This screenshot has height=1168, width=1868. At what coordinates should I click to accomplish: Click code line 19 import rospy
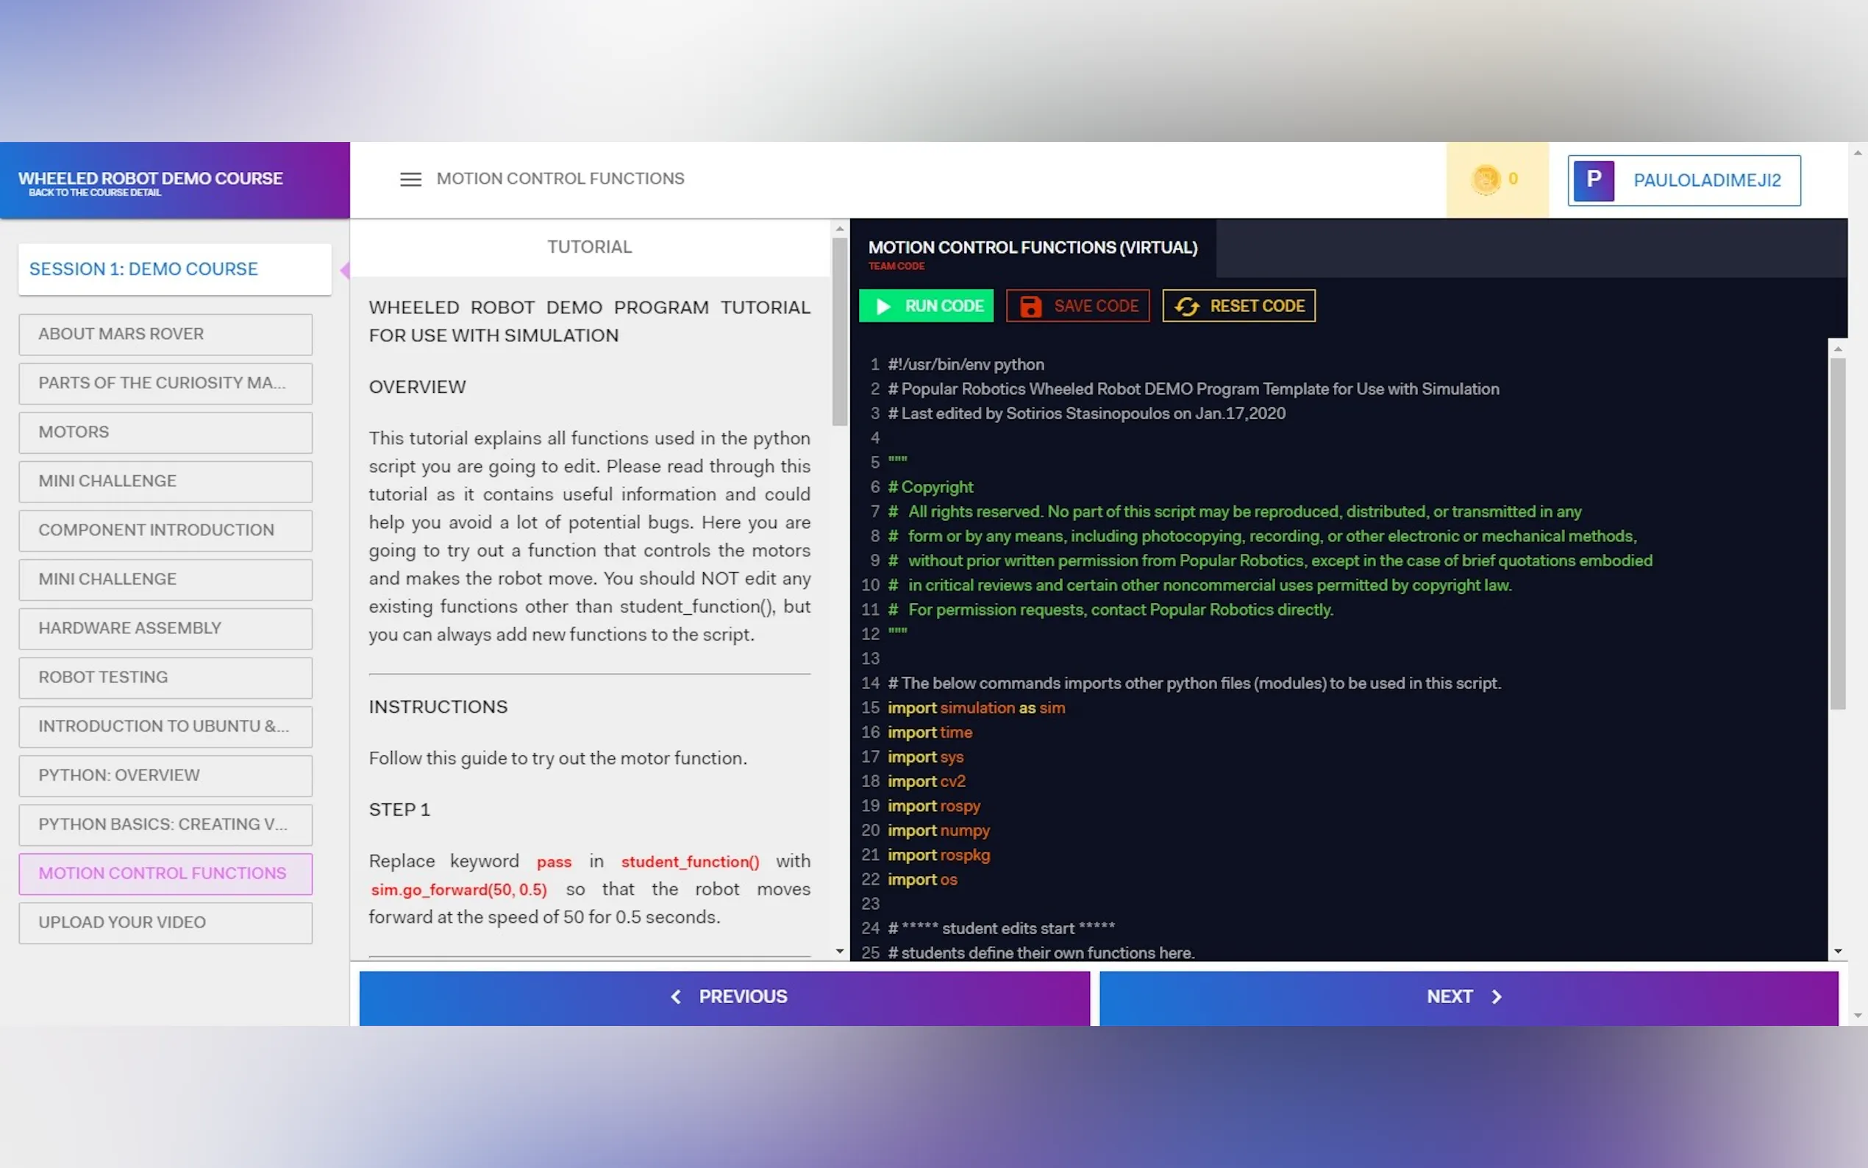point(933,805)
